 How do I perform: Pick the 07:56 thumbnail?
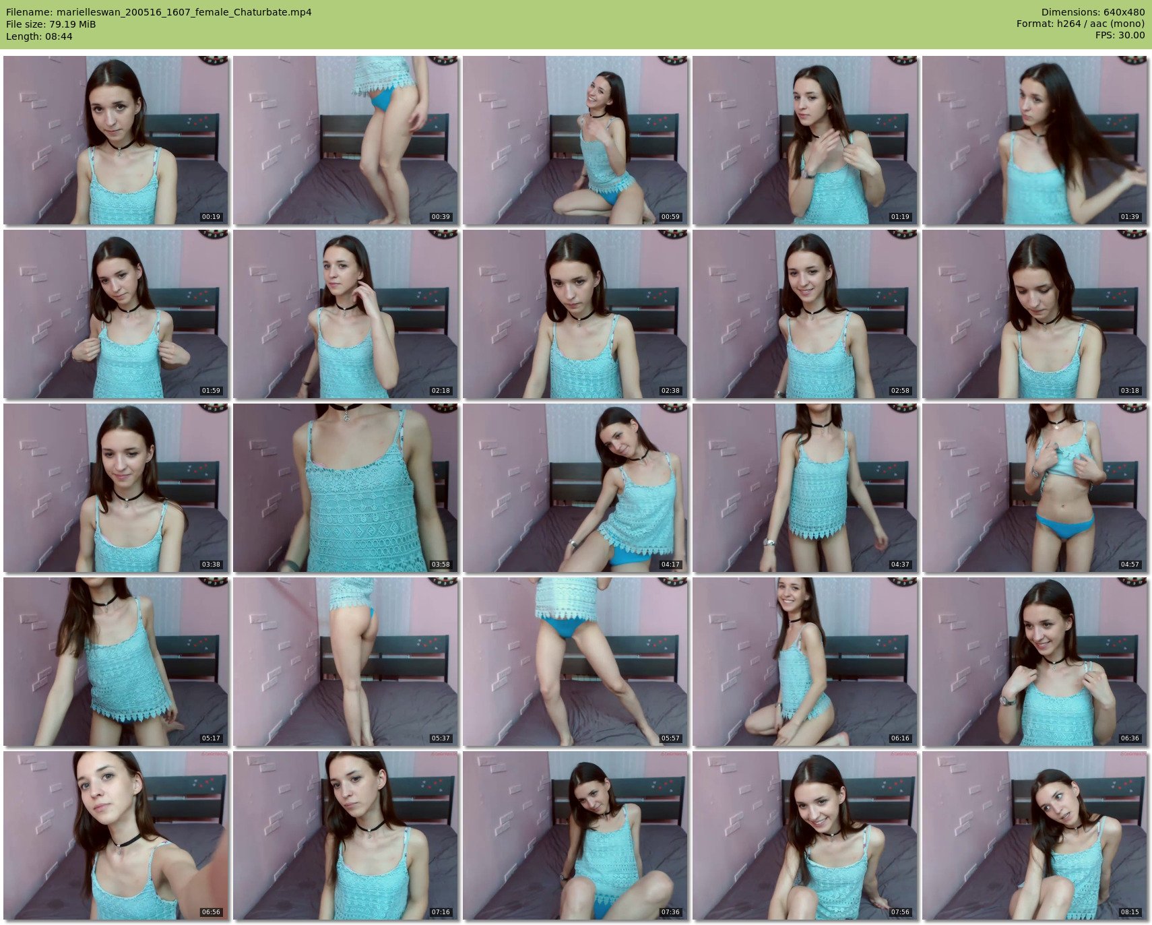click(805, 835)
